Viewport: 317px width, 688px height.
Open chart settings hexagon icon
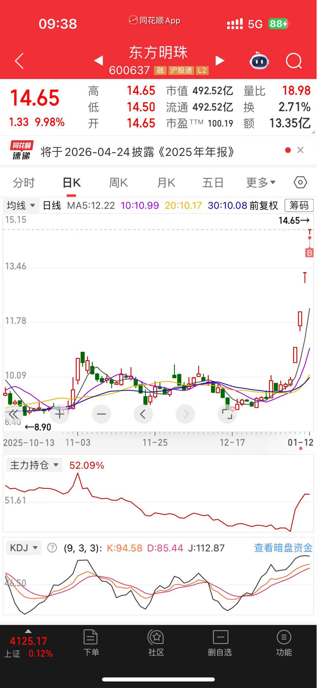coord(300,182)
